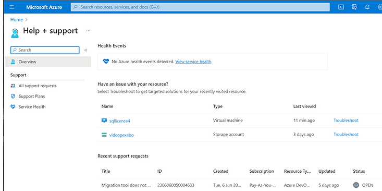Focus the global Search resources field
Screen dimensions: 382x191
pos(200,7)
